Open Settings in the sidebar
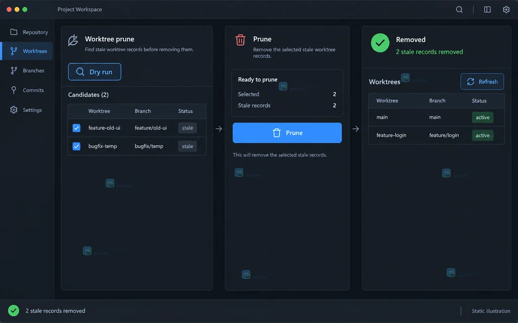 pyautogui.click(x=27, y=110)
